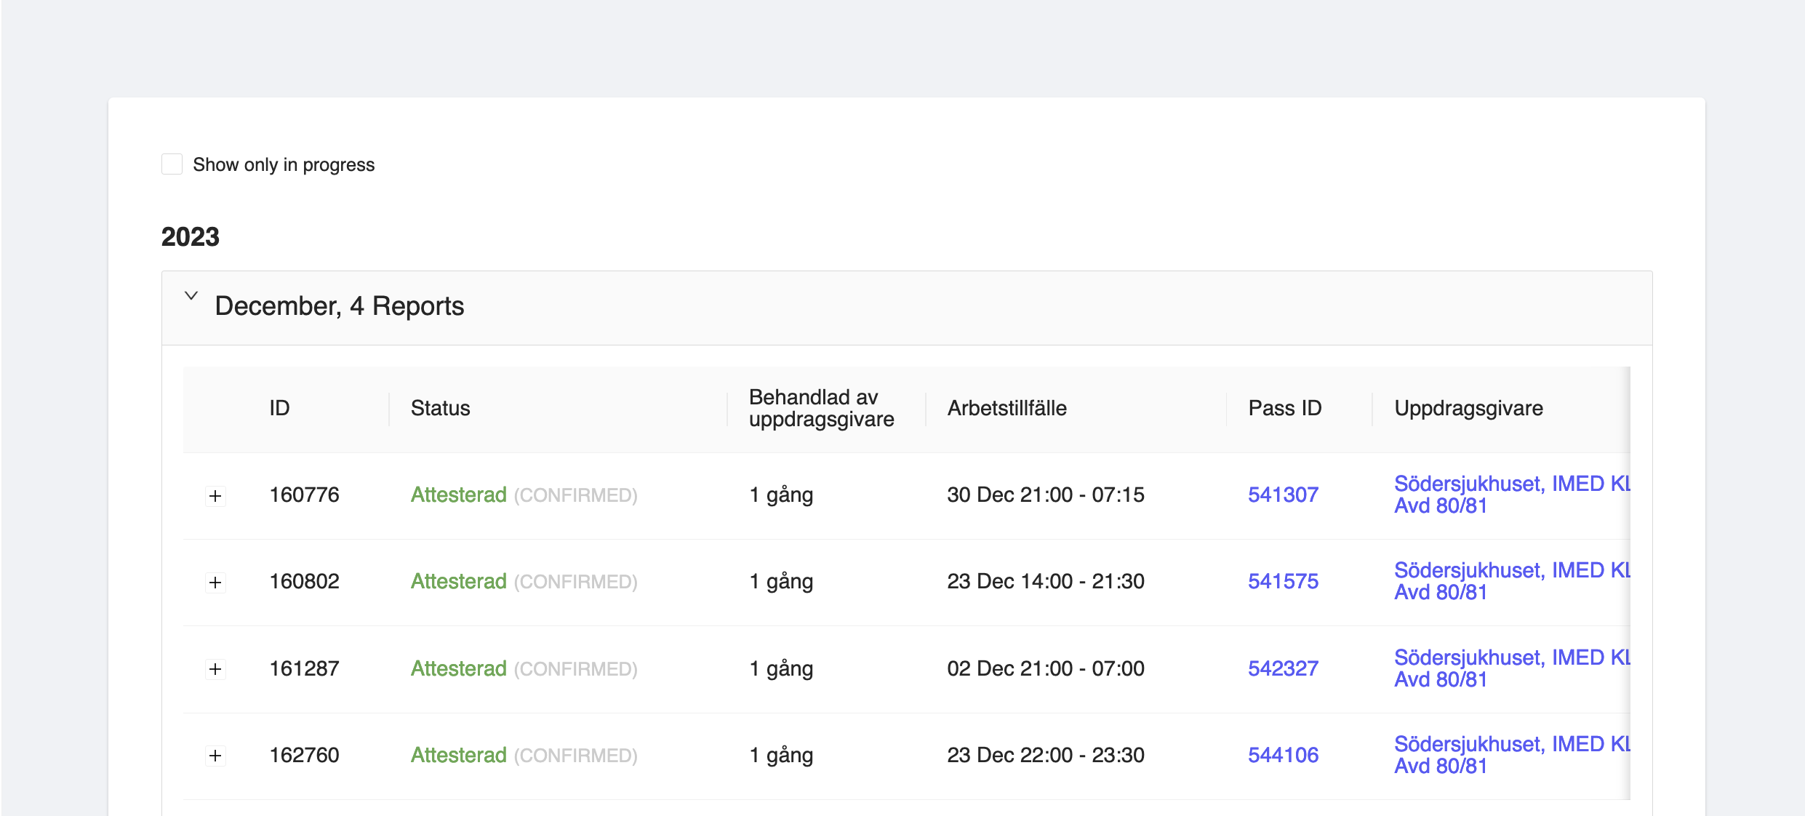
Task: Open Pass ID 542327 link
Action: (x=1283, y=668)
